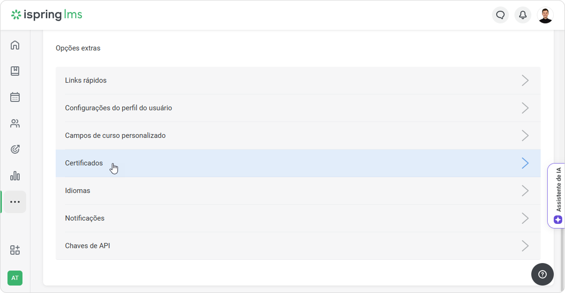Select the three-dots more icon in sidebar
Viewport: 565px width, 293px height.
(15, 202)
